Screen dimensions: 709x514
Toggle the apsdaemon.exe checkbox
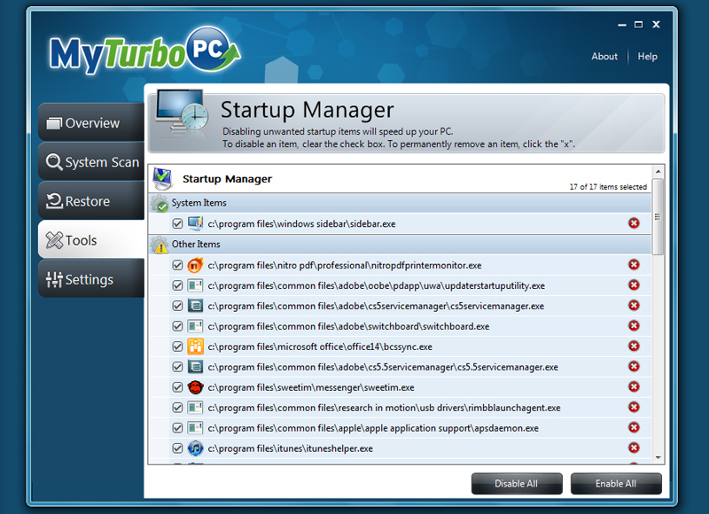tap(178, 428)
